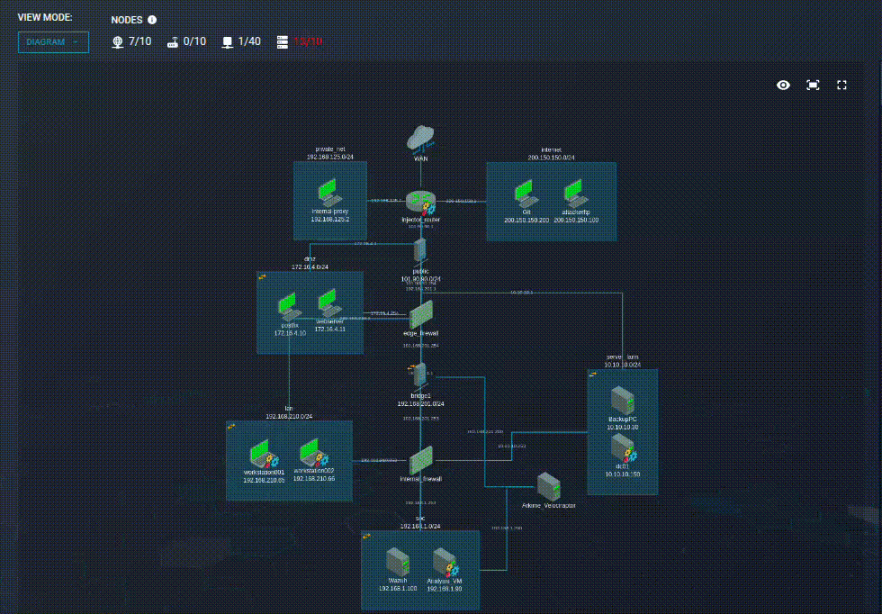Click the IP address 10.10.10.150
The width and height of the screenshot is (882, 614).
[x=623, y=474]
